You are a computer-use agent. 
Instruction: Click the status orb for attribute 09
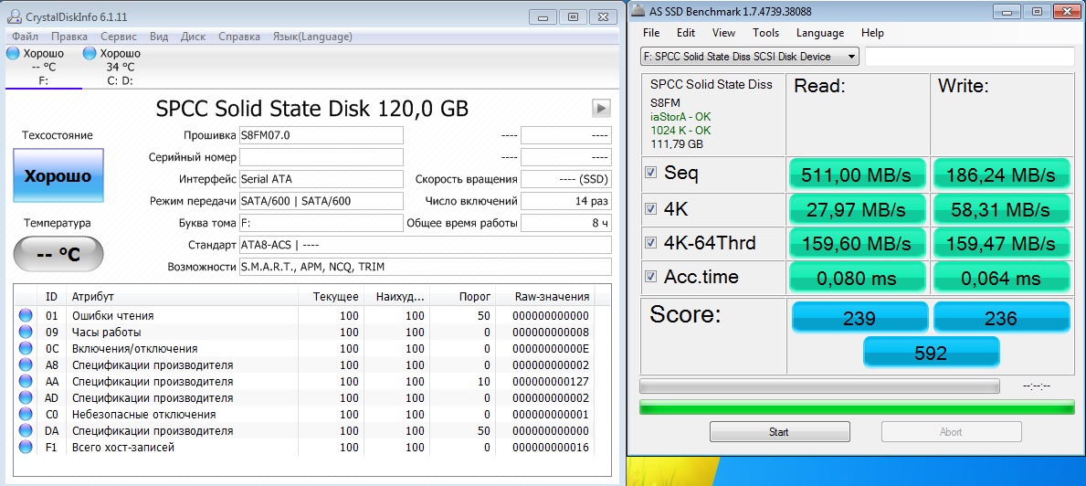26,332
